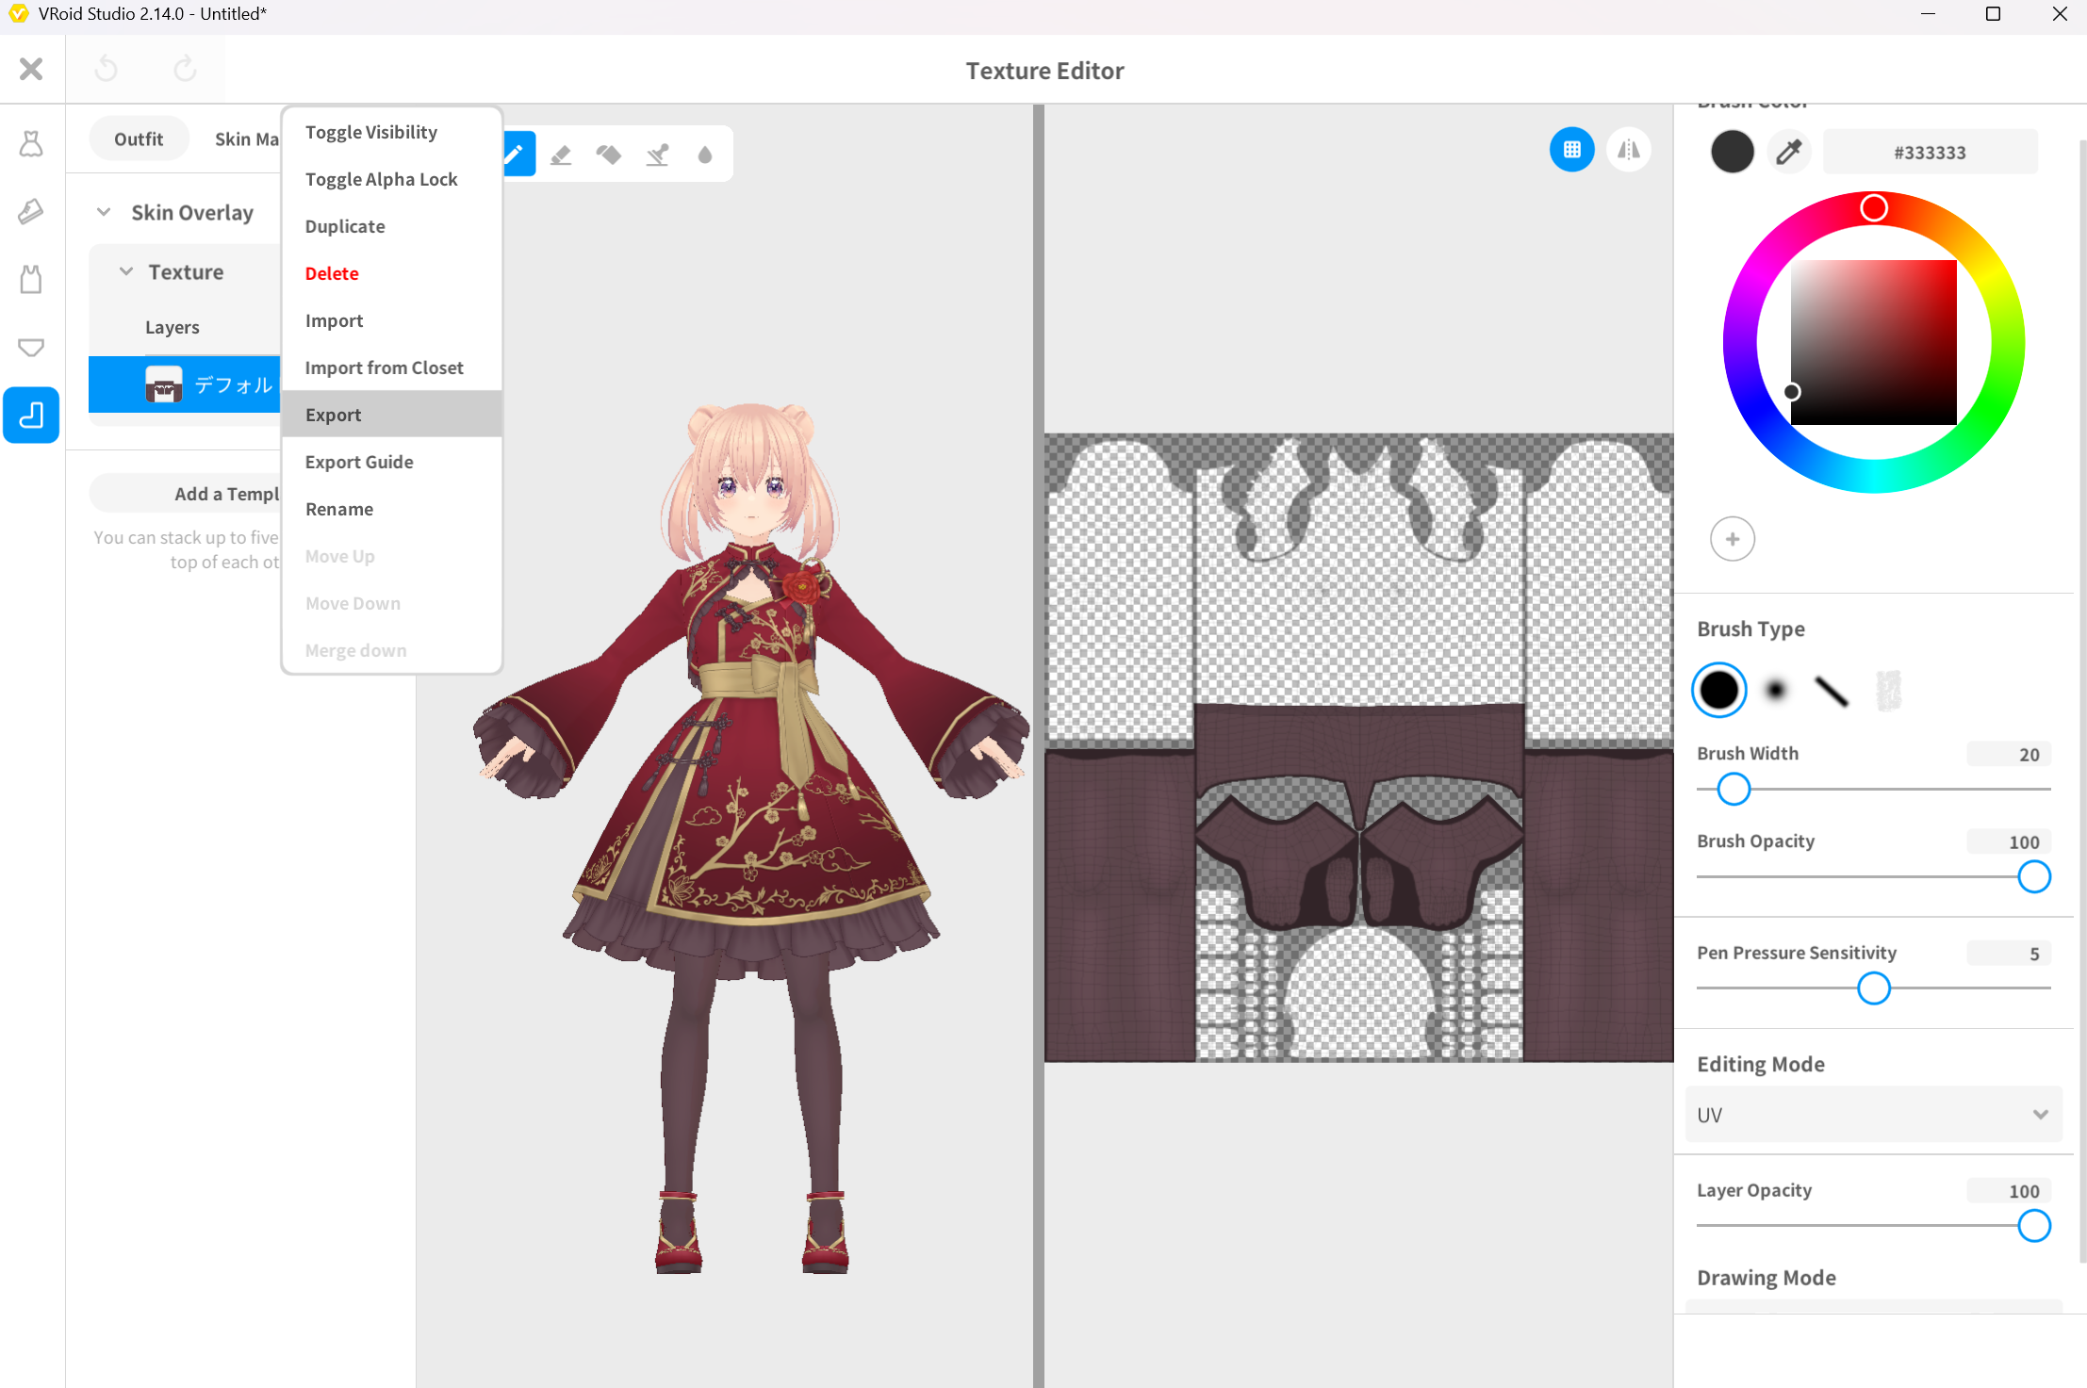Image resolution: width=2087 pixels, height=1388 pixels.
Task: Click the Brush Opacity slider handle
Action: click(2034, 876)
